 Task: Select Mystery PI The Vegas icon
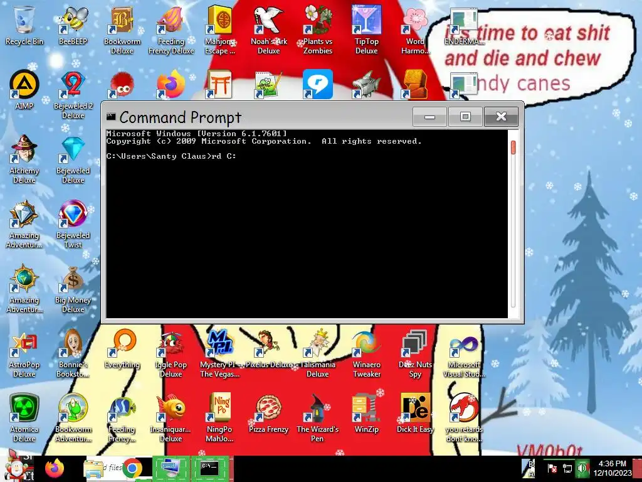pyautogui.click(x=220, y=353)
